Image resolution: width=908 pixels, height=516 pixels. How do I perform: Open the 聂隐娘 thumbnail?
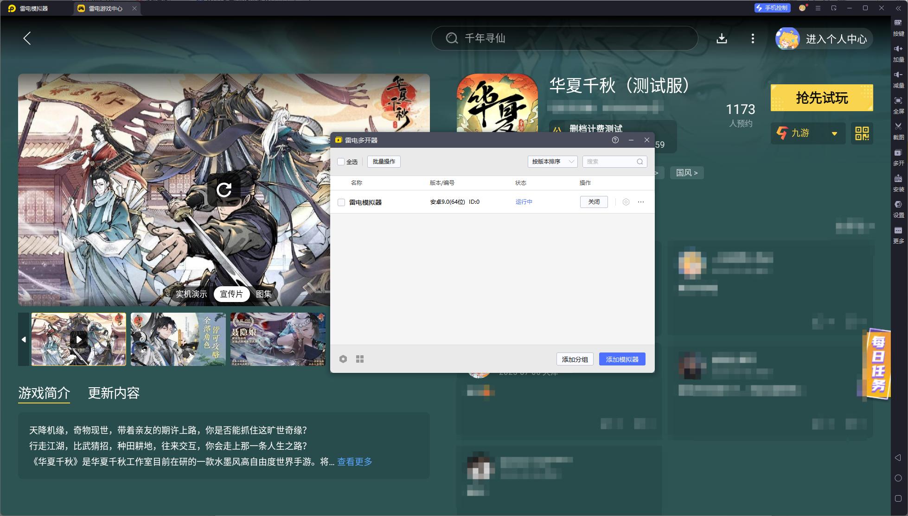click(x=278, y=340)
